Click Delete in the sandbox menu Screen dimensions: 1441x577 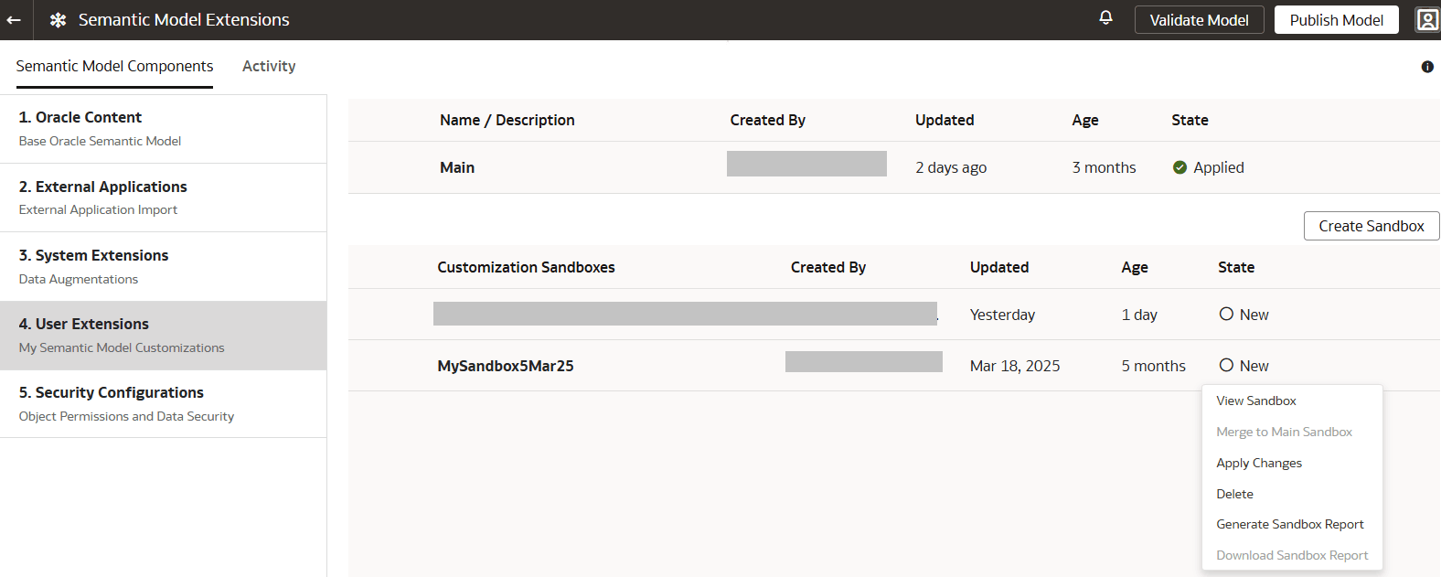[1235, 494]
